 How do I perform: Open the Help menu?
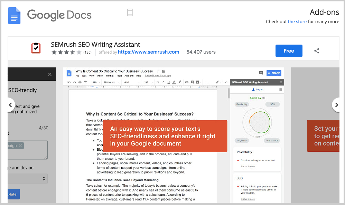click(139, 76)
